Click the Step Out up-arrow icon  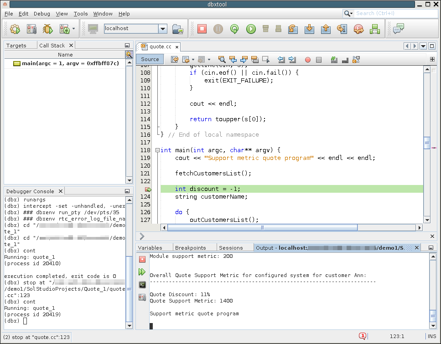(326, 29)
